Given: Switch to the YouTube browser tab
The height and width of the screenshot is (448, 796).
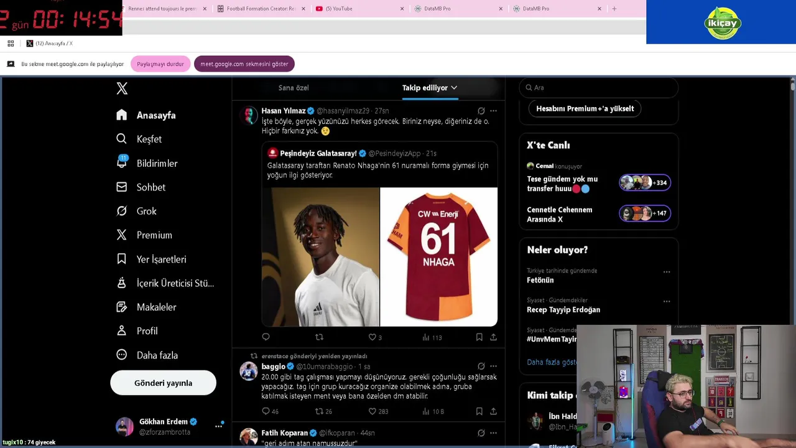Looking at the screenshot, I should (x=359, y=9).
